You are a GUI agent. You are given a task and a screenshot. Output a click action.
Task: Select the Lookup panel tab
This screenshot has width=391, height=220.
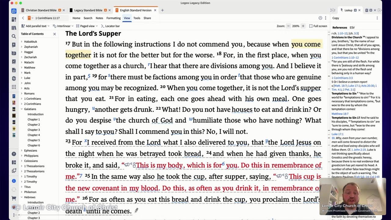348,10
